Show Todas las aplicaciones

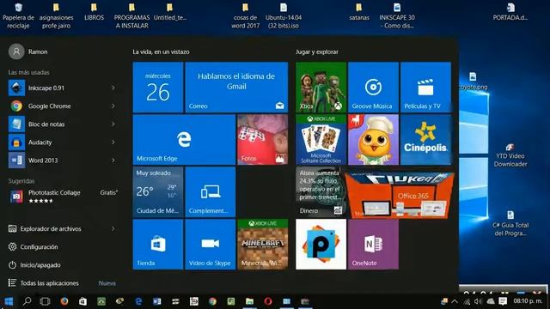pos(44,283)
